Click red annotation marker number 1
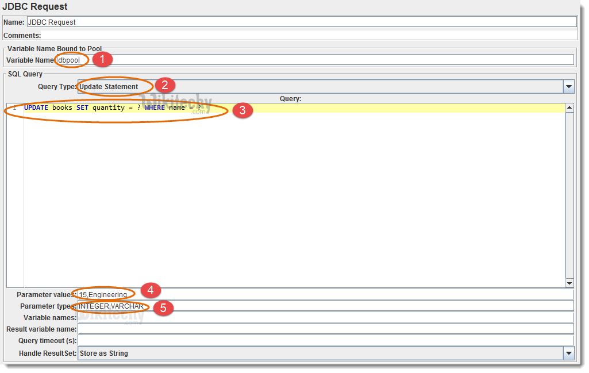 [102, 59]
